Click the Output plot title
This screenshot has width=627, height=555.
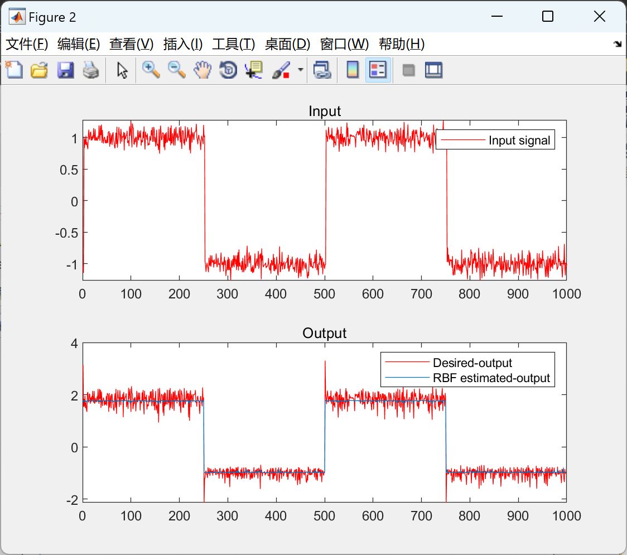coord(324,333)
